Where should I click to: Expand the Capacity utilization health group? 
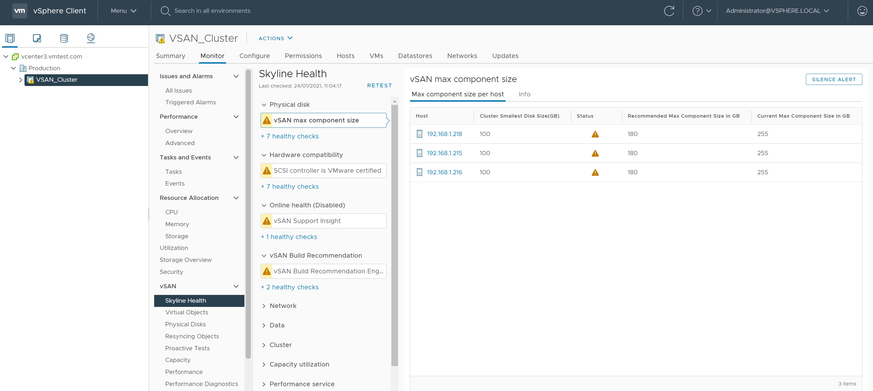tap(264, 365)
